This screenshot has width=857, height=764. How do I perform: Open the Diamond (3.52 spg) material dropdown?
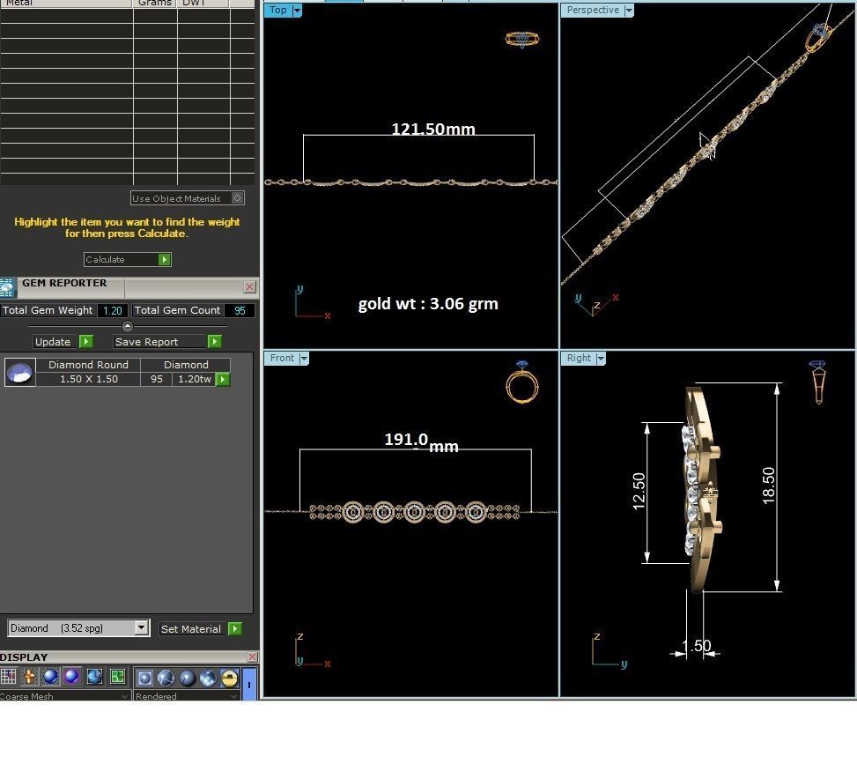pos(142,627)
